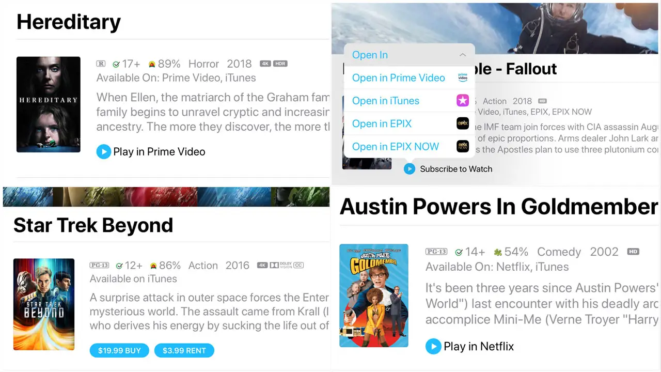The height and width of the screenshot is (372, 661).
Task: Tap the Hereditary play icon for Prime Video
Action: point(104,152)
